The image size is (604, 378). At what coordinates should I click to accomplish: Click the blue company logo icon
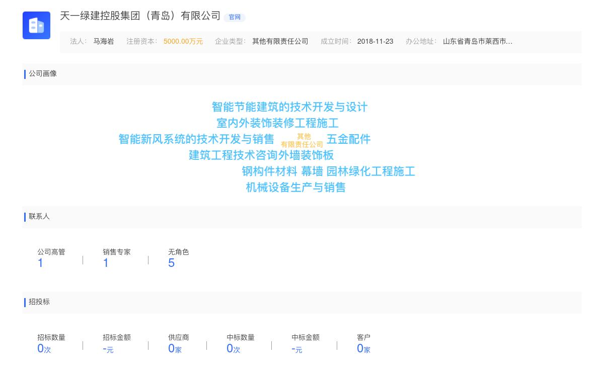pyautogui.click(x=36, y=25)
